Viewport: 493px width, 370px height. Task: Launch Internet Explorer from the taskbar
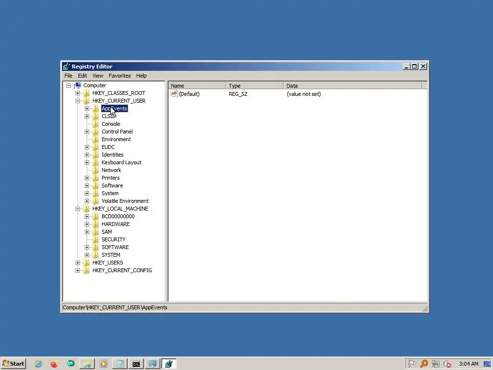click(38, 364)
